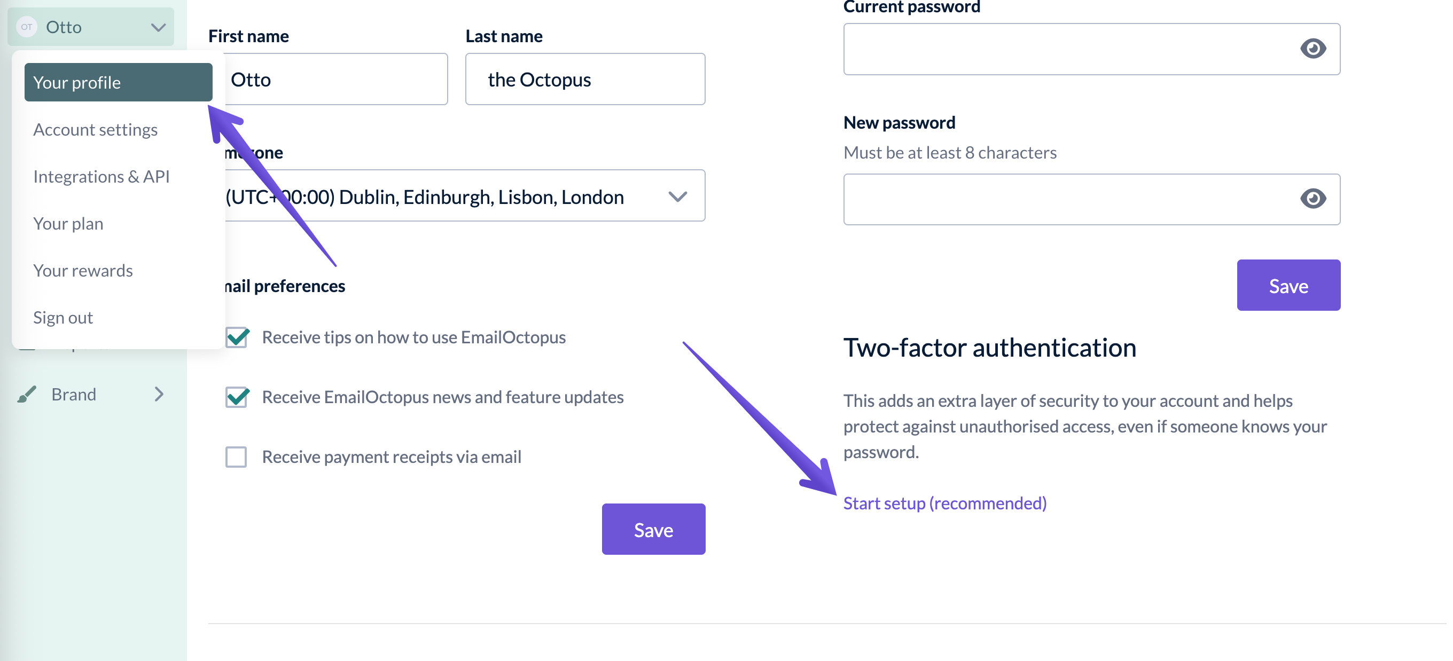This screenshot has width=1453, height=661.
Task: Go to Integrations & API
Action: tap(101, 177)
